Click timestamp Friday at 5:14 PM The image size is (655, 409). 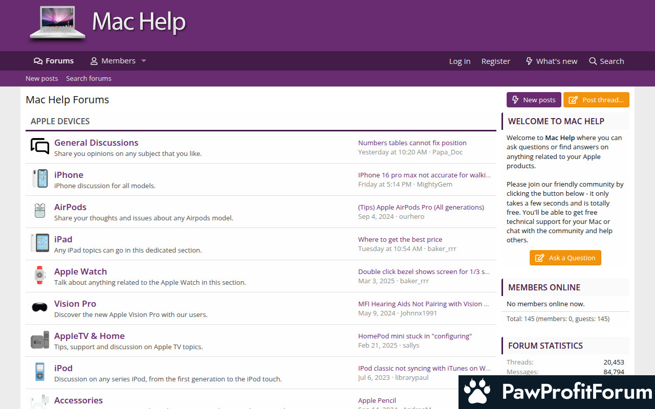[x=385, y=184]
